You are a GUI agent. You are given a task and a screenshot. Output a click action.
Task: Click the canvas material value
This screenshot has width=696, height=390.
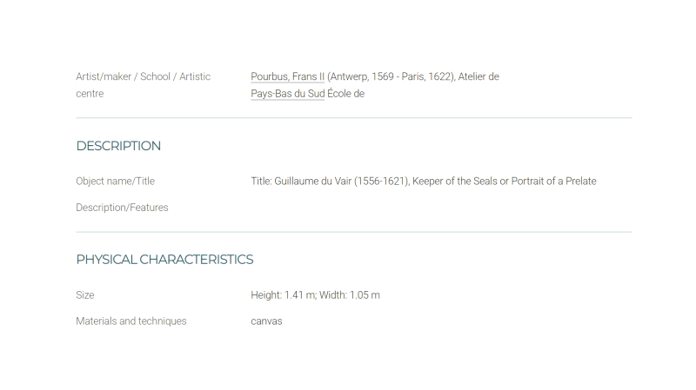coord(266,321)
